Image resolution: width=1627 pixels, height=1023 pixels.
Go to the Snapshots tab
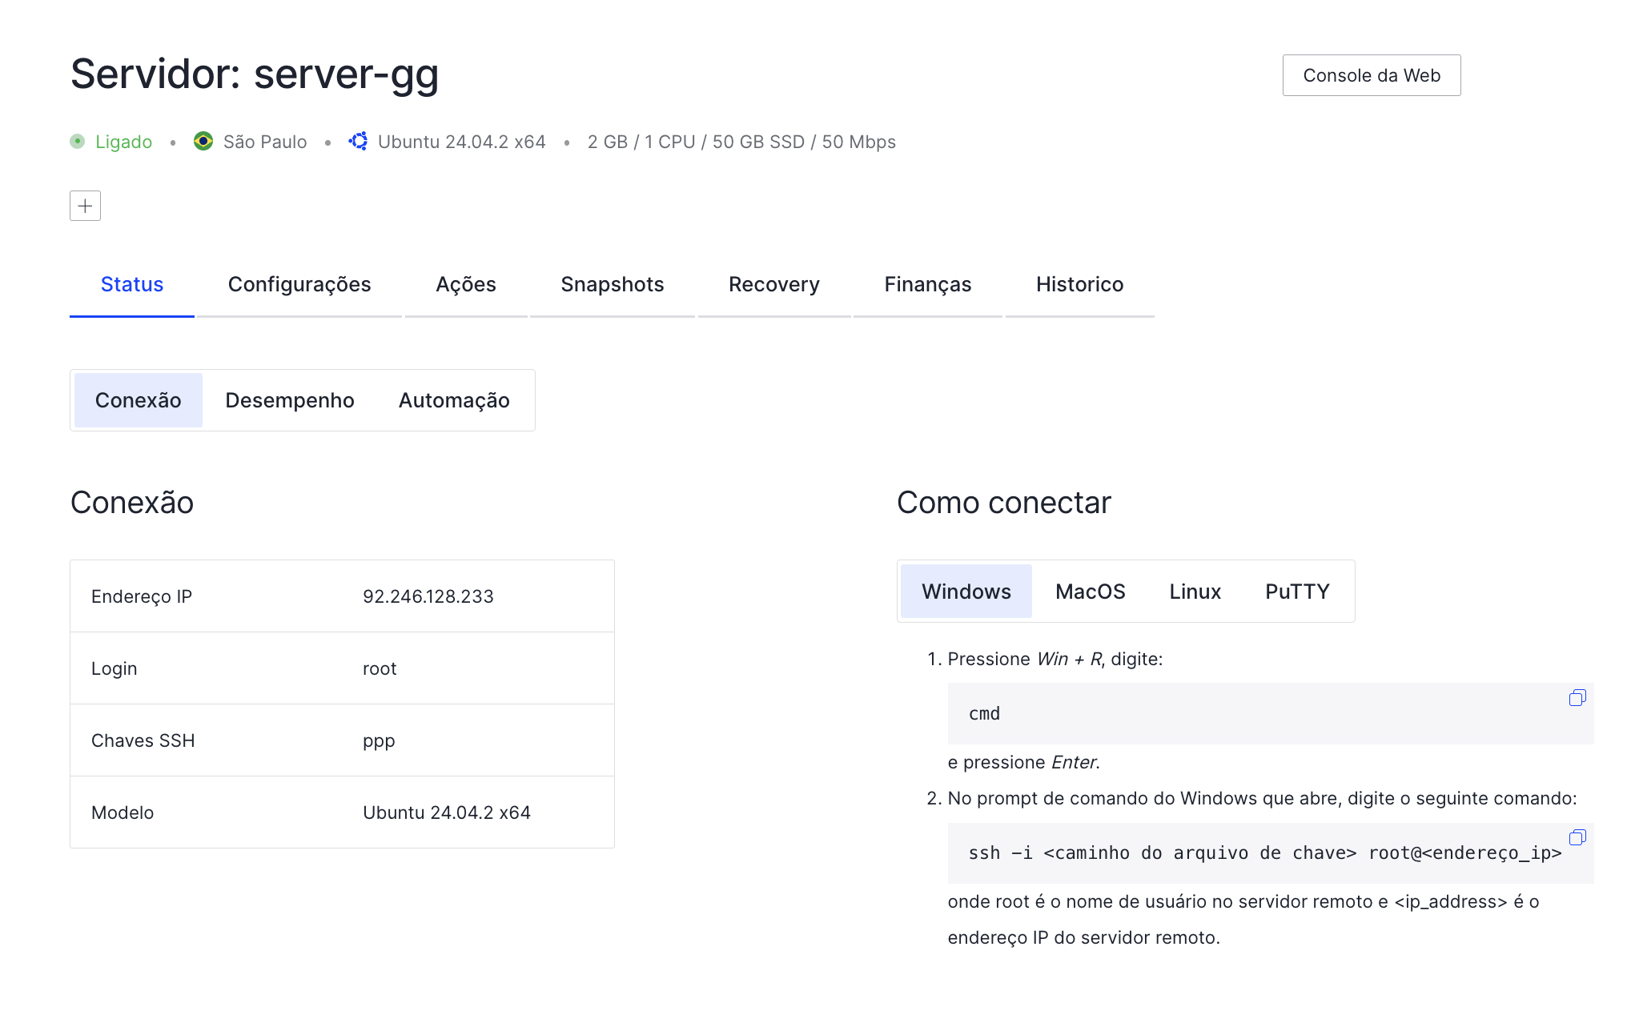[x=612, y=284]
